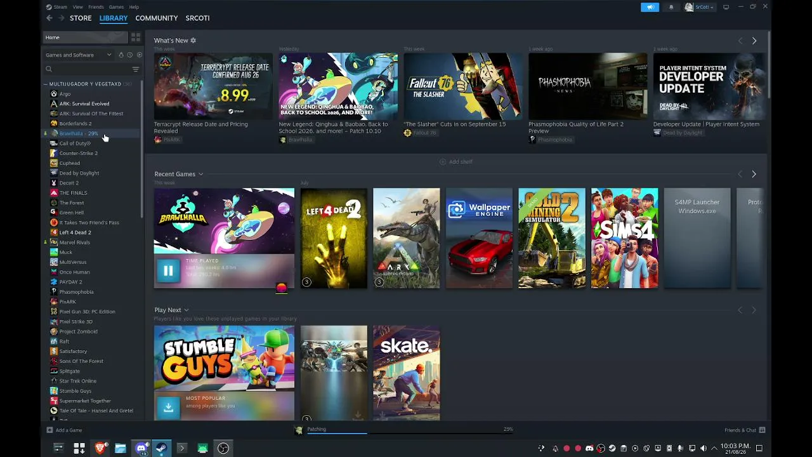Click the Add shelf button
812x457 pixels.
pyautogui.click(x=456, y=162)
